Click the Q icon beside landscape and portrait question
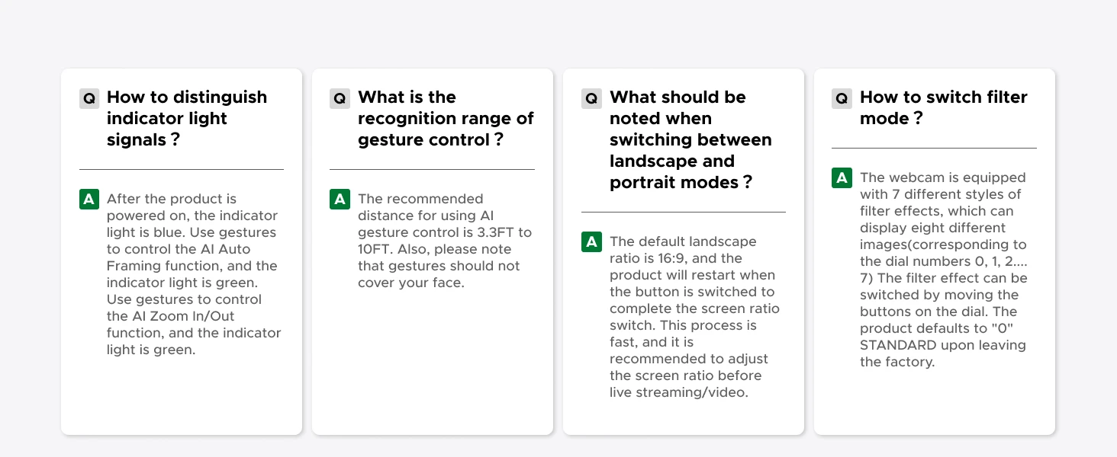Screen dimensions: 1117x457 point(591,98)
